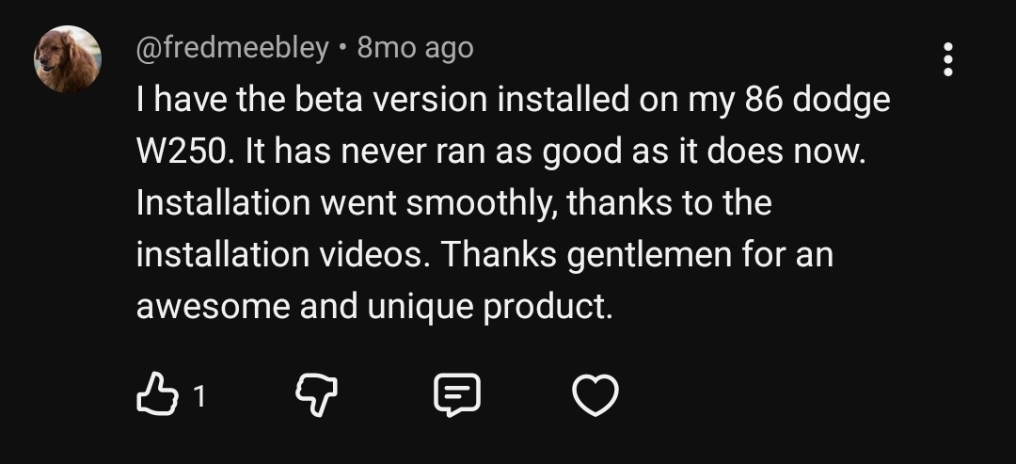Visit the @fredmeebley channel link
The image size is (1016, 464).
coord(233,47)
